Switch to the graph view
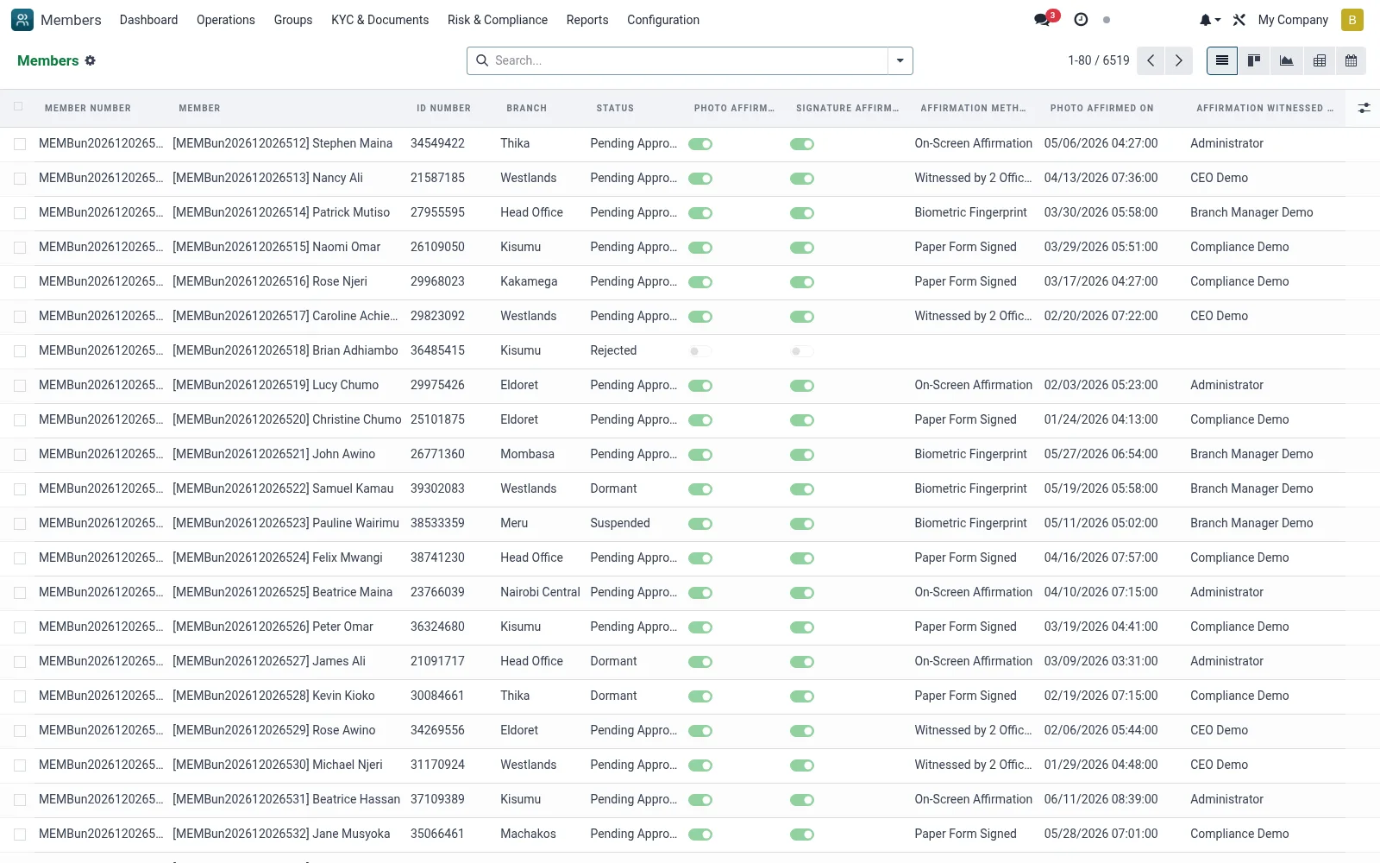Image resolution: width=1380 pixels, height=863 pixels. [x=1286, y=60]
